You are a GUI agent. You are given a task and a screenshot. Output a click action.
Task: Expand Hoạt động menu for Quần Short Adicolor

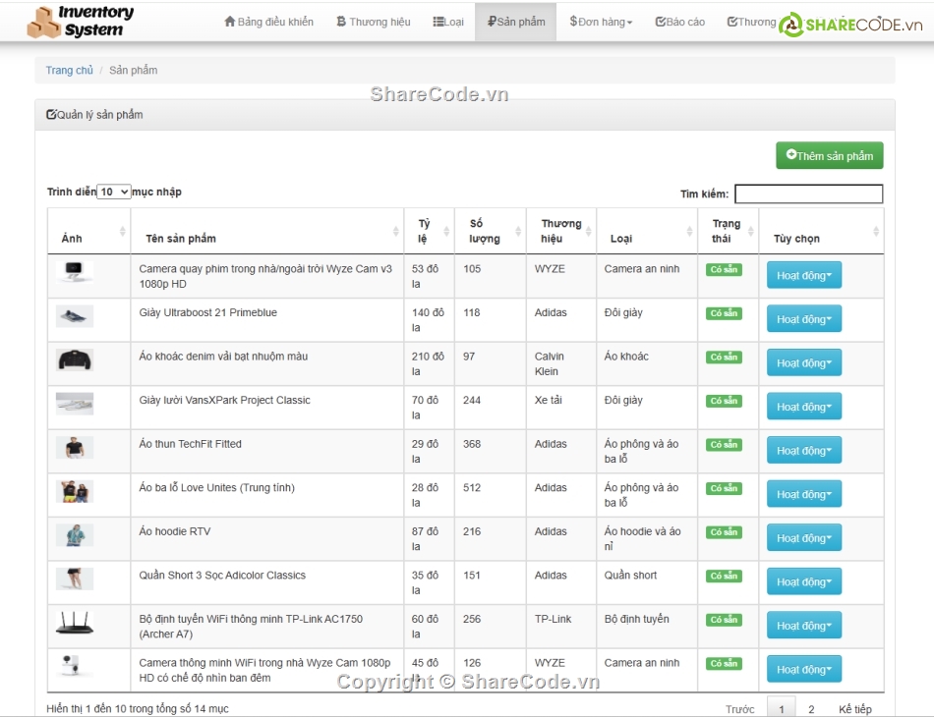pos(804,581)
